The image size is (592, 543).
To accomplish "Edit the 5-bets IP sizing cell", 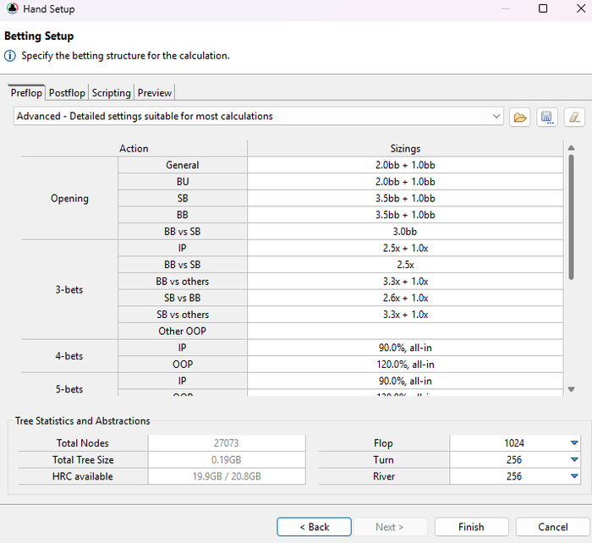I will (405, 381).
